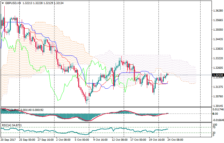Click the 20 Sep 2017 date label
This screenshot has height=143, width=224.
pyautogui.click(x=9, y=140)
